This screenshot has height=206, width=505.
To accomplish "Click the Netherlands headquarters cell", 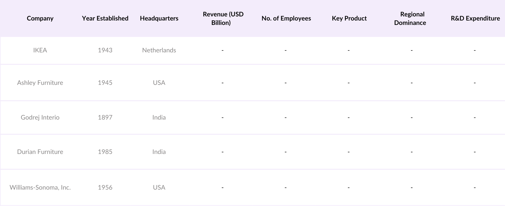I will click(x=159, y=50).
